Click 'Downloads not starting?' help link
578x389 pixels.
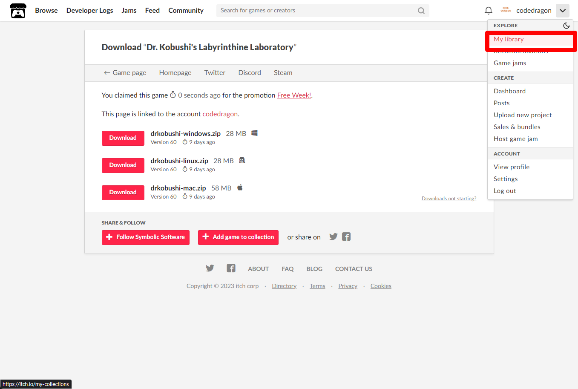coord(449,199)
